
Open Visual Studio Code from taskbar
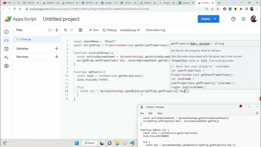[x=132, y=143]
